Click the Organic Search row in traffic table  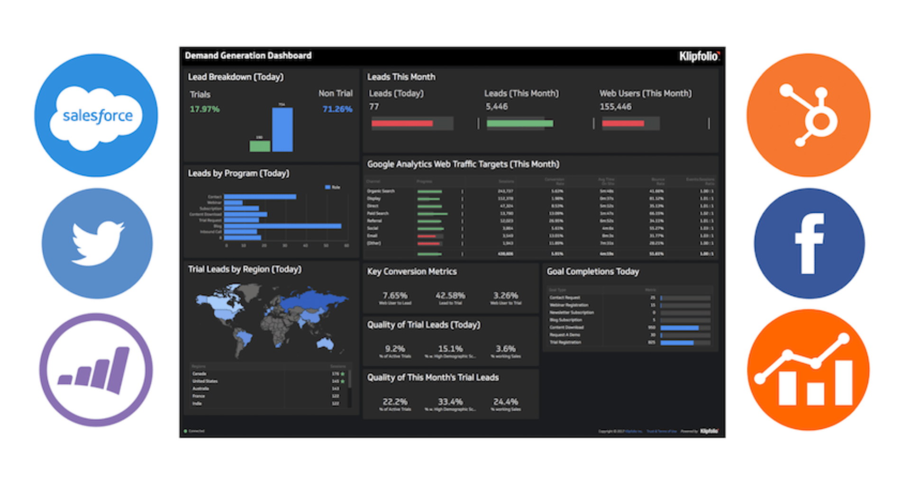pyautogui.click(x=381, y=191)
